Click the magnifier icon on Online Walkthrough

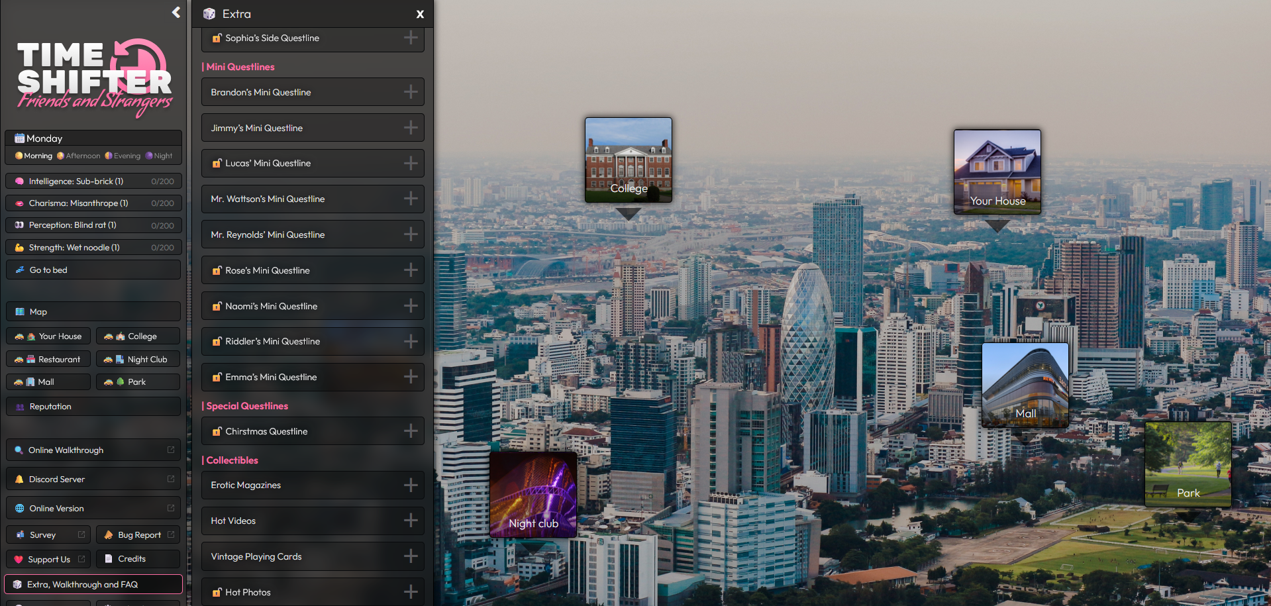point(19,450)
